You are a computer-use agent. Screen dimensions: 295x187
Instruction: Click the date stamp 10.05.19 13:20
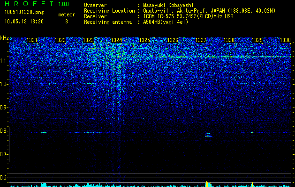[24, 22]
